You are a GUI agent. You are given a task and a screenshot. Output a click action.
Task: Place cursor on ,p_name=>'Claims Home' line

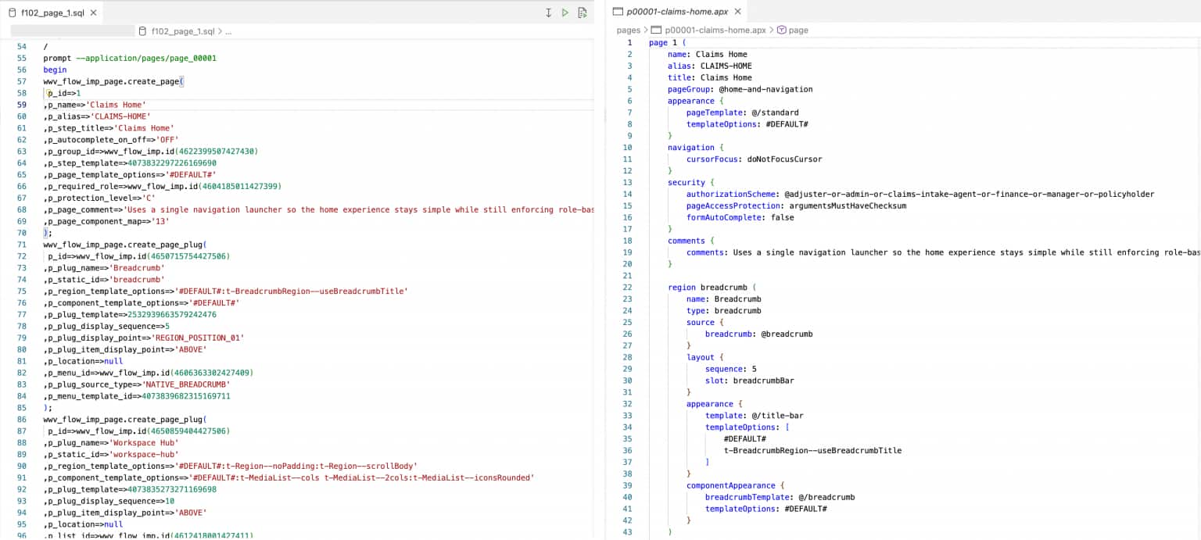click(95, 105)
